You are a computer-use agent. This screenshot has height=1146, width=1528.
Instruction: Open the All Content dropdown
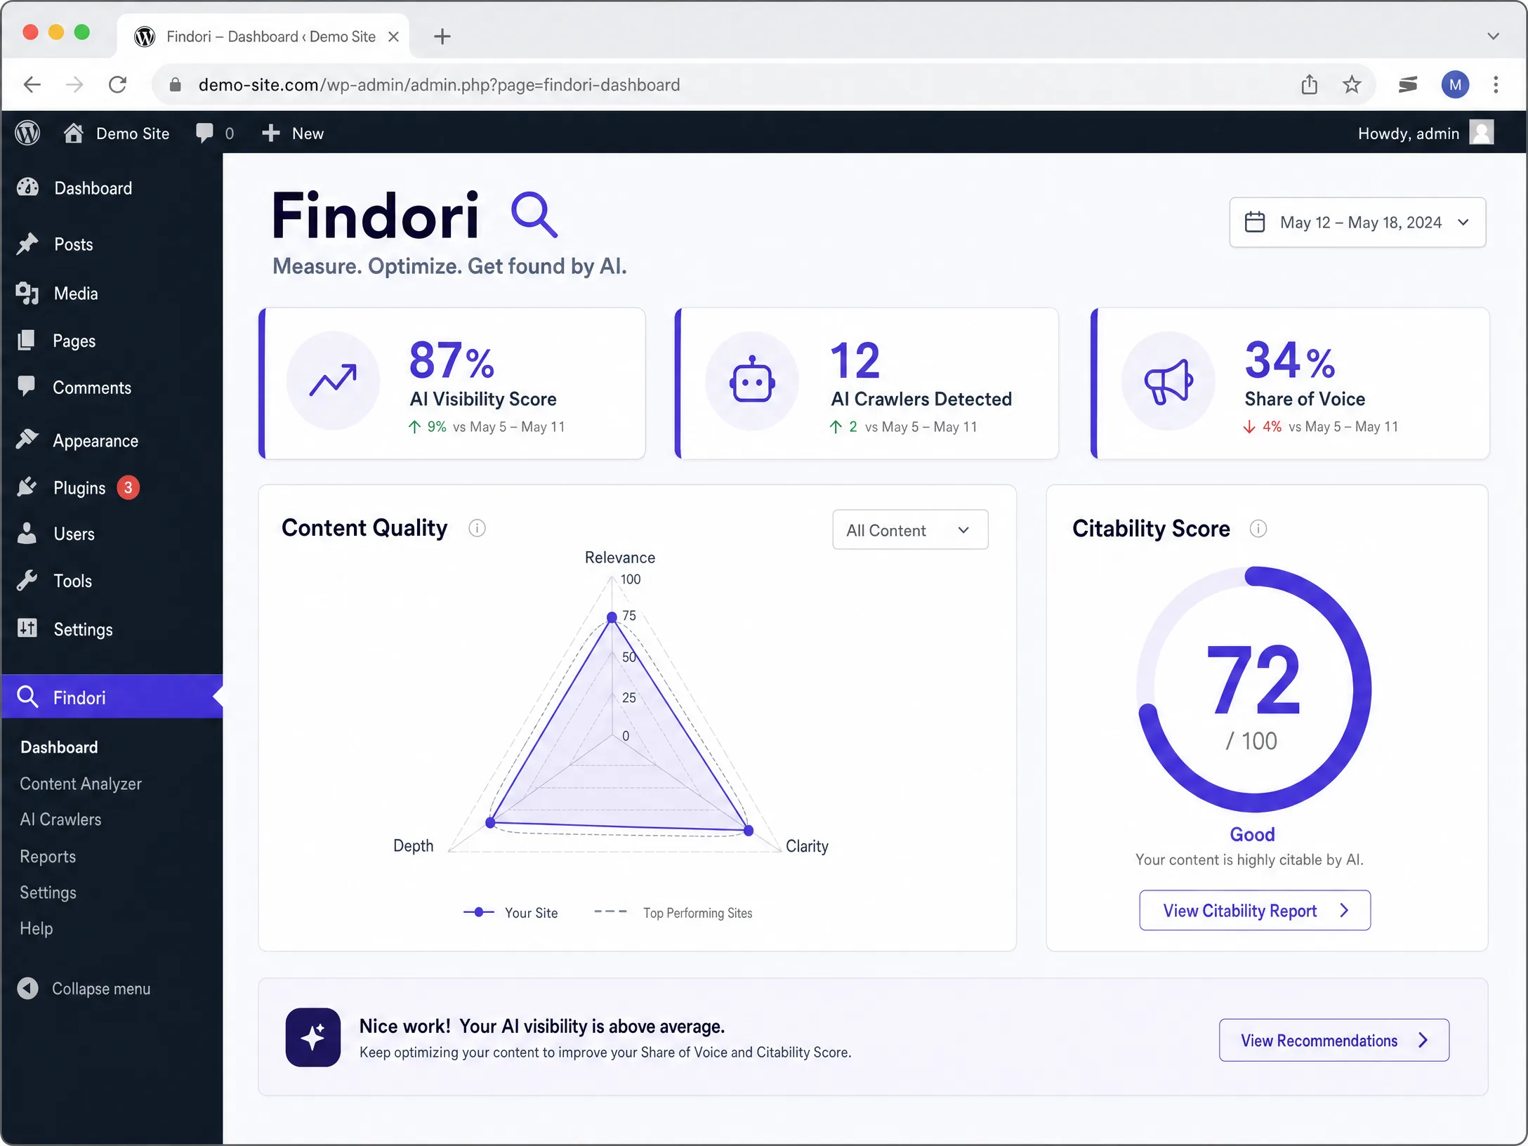coord(910,530)
